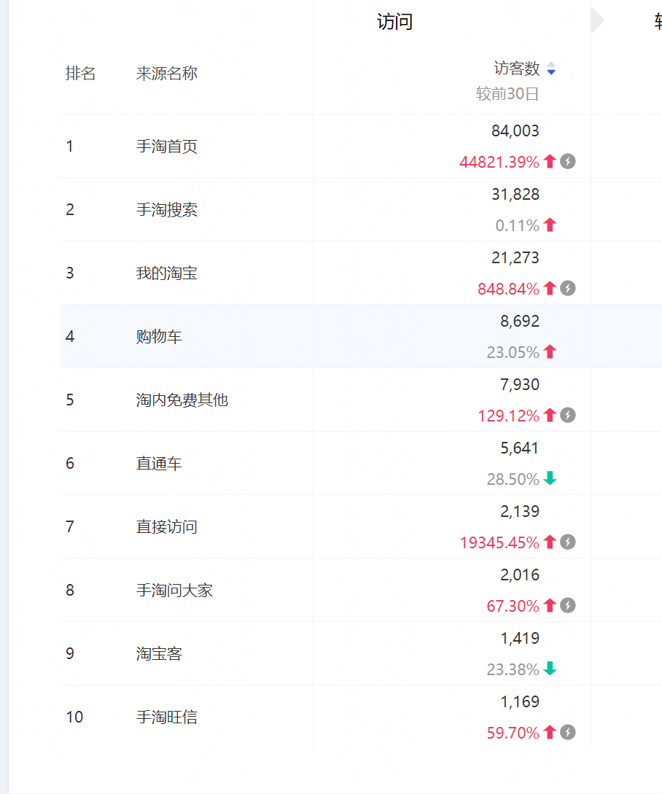This screenshot has height=794, width=662.
Task: Select the 访问 column group header
Action: coord(394,22)
